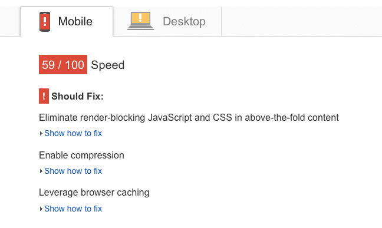Click the Enable compression rule text
This screenshot has width=382, height=228.
81,156
